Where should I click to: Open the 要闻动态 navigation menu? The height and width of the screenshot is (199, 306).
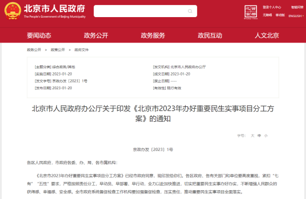39,35
